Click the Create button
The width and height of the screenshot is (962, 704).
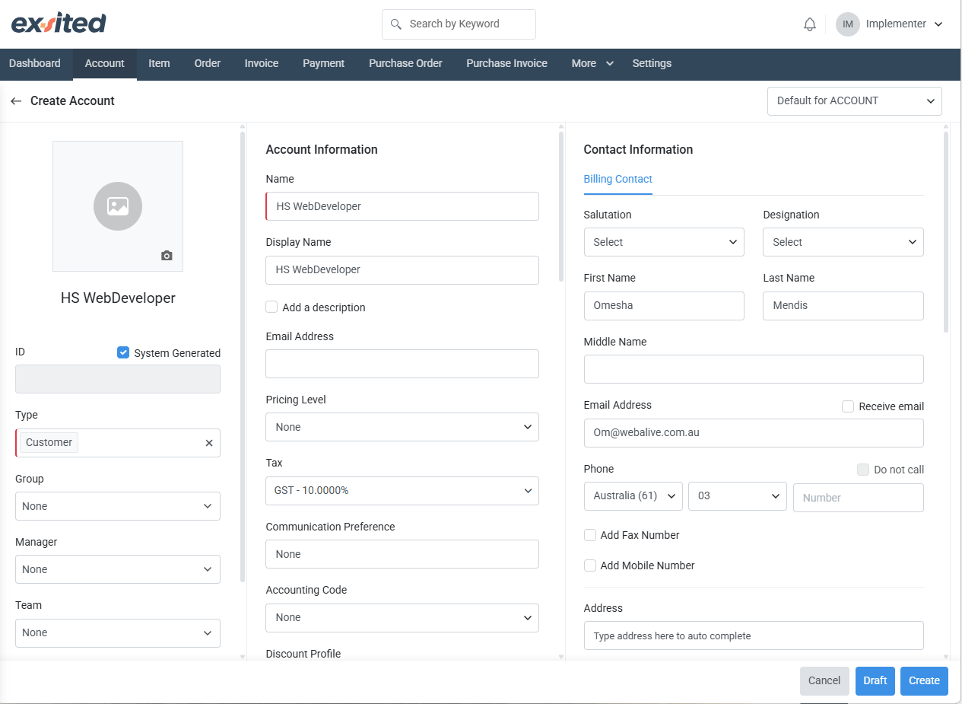pyautogui.click(x=925, y=681)
